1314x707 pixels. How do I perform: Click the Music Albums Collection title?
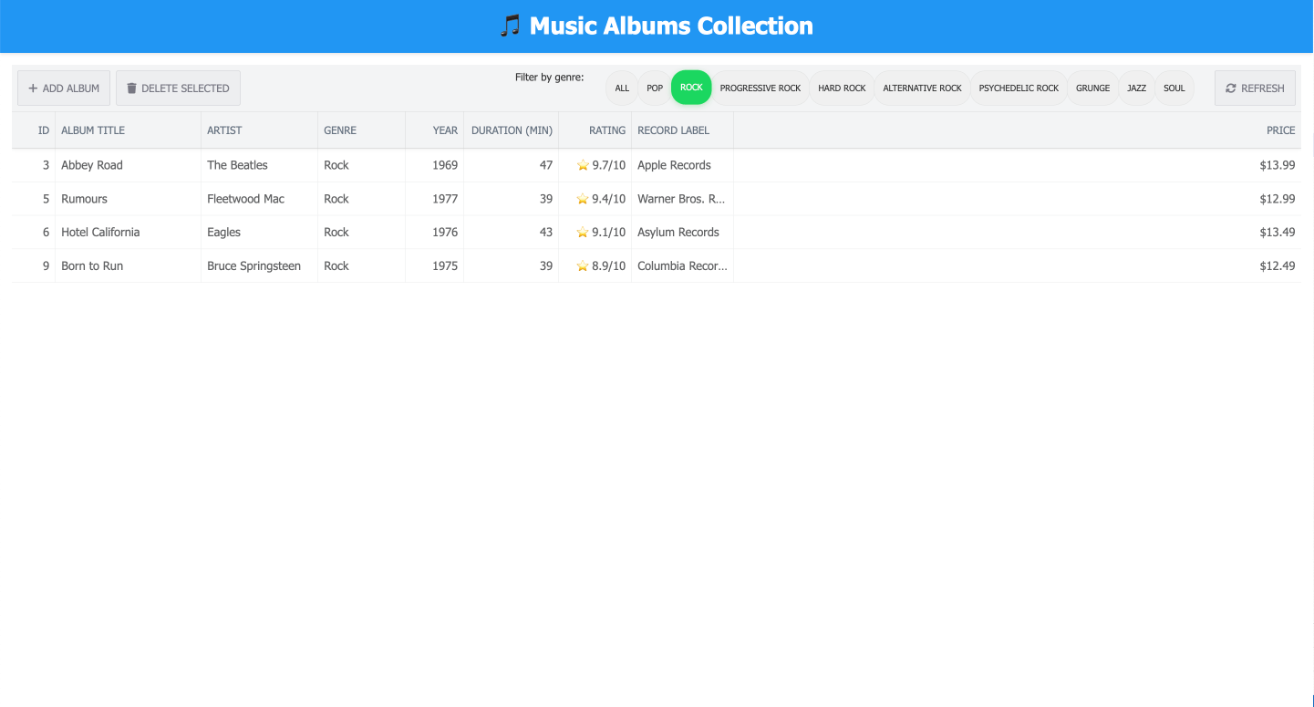[x=671, y=26]
